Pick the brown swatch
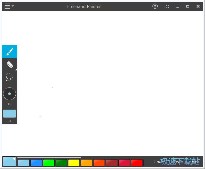 pos(111,163)
